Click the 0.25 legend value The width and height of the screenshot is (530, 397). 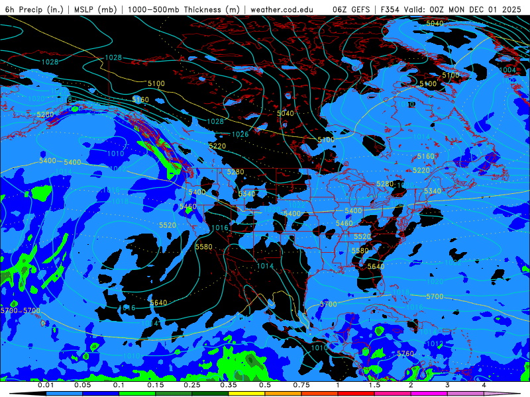(192, 385)
